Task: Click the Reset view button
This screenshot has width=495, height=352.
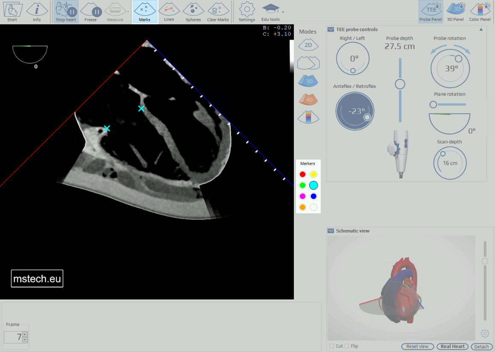Action: (x=417, y=346)
